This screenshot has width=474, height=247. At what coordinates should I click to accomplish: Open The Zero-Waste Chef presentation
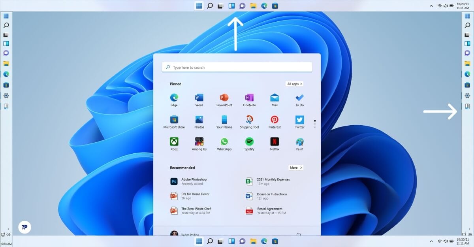(191, 211)
